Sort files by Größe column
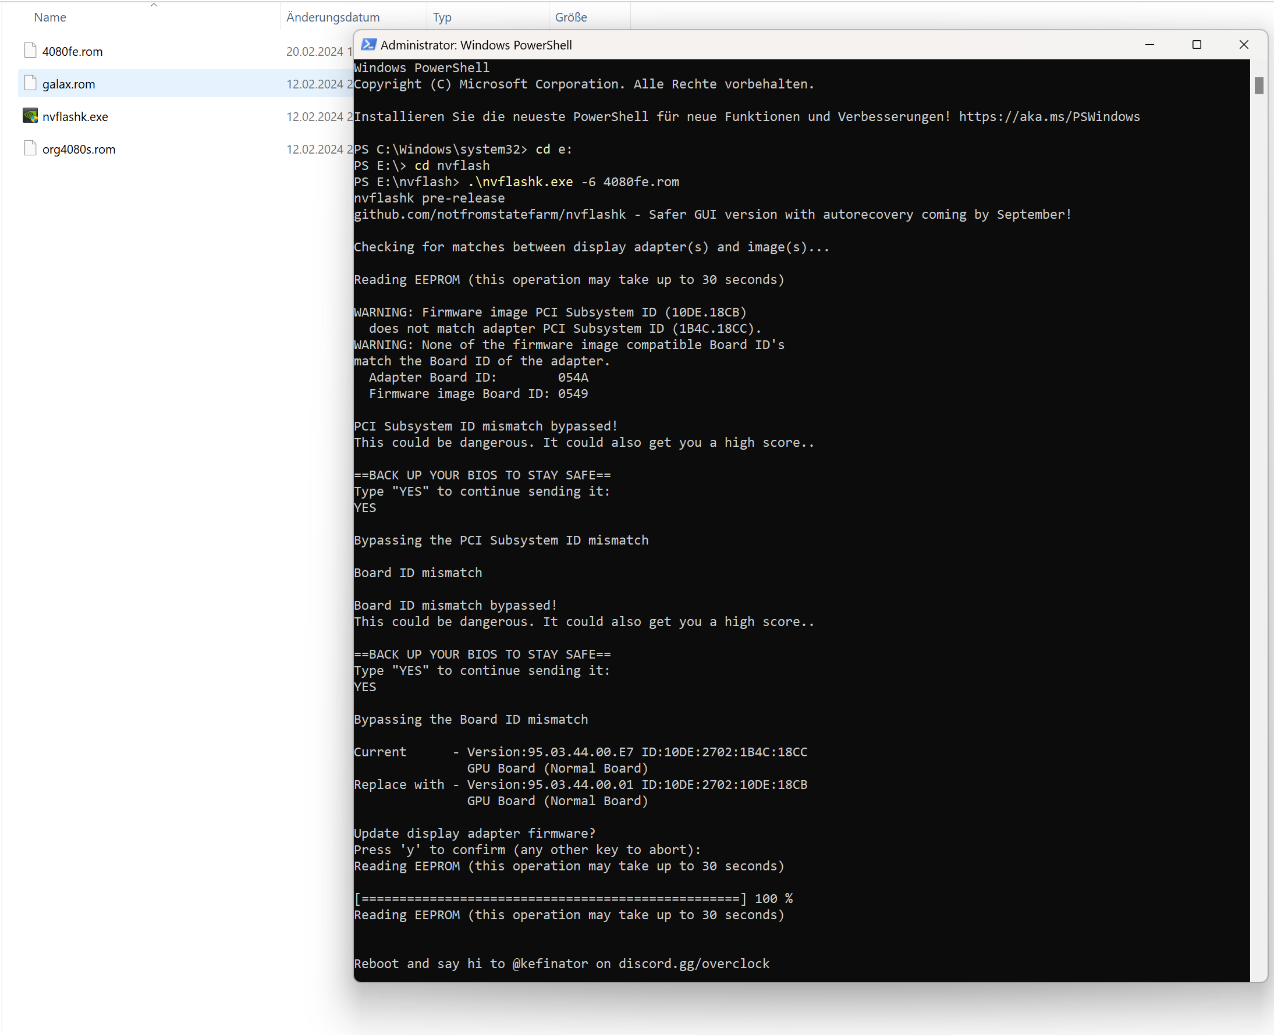The height and width of the screenshot is (1035, 1274). pos(571,17)
